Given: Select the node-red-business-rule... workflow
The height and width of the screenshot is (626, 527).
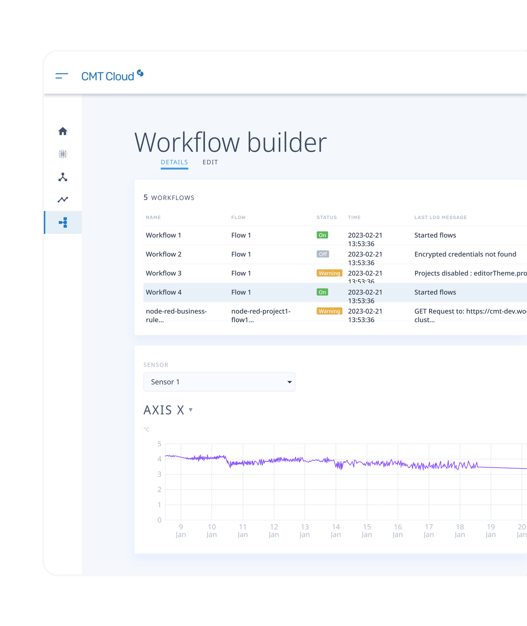Looking at the screenshot, I should (176, 315).
